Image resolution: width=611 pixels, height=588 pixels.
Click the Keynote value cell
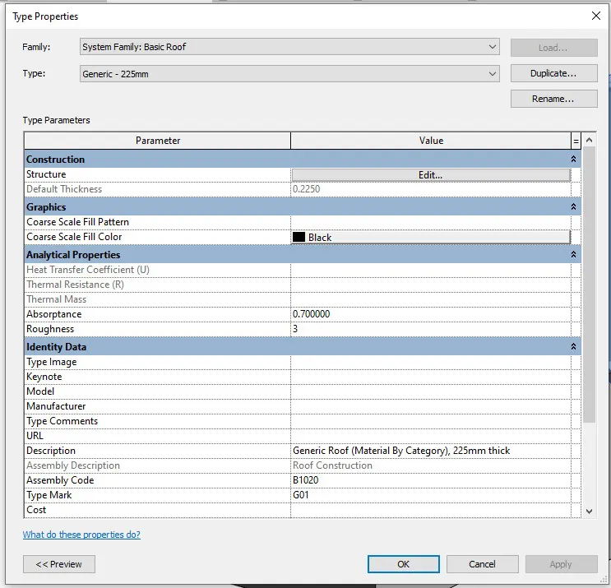click(431, 377)
